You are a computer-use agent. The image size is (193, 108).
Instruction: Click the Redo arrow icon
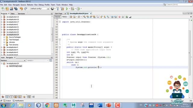[x=26, y=9]
